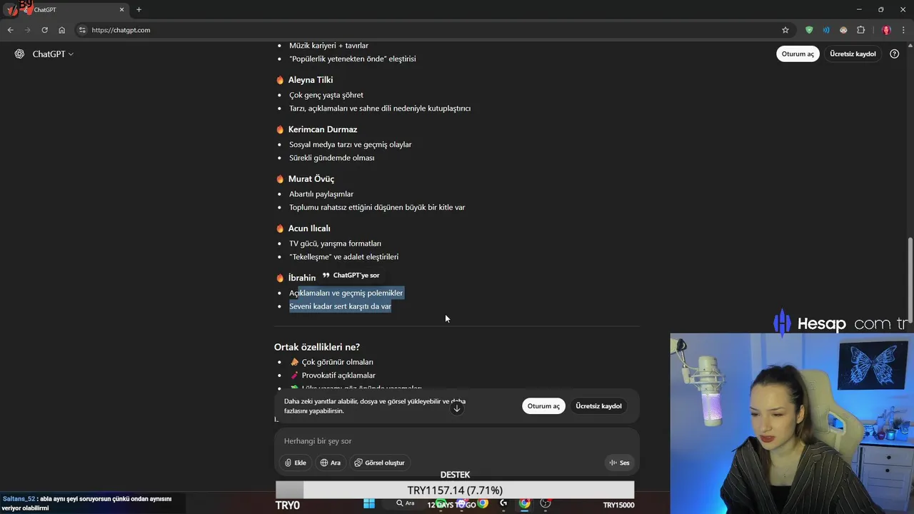Click the Toplumu rahatsız ettiğini düşünen line
The width and height of the screenshot is (914, 514).
pyautogui.click(x=377, y=208)
